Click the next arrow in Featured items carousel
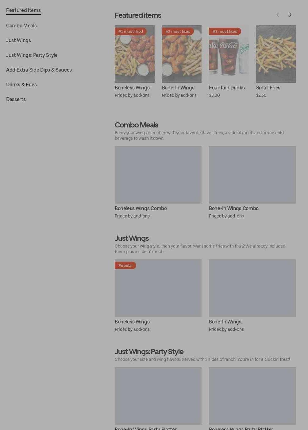 (x=290, y=15)
